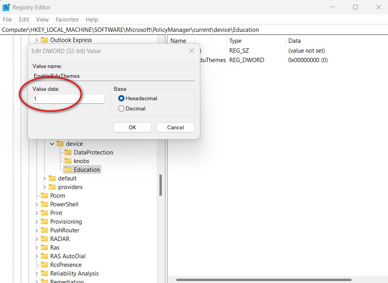Viewport: 388px width, 283px height.
Task: Confirm the value with OK
Action: [132, 127]
